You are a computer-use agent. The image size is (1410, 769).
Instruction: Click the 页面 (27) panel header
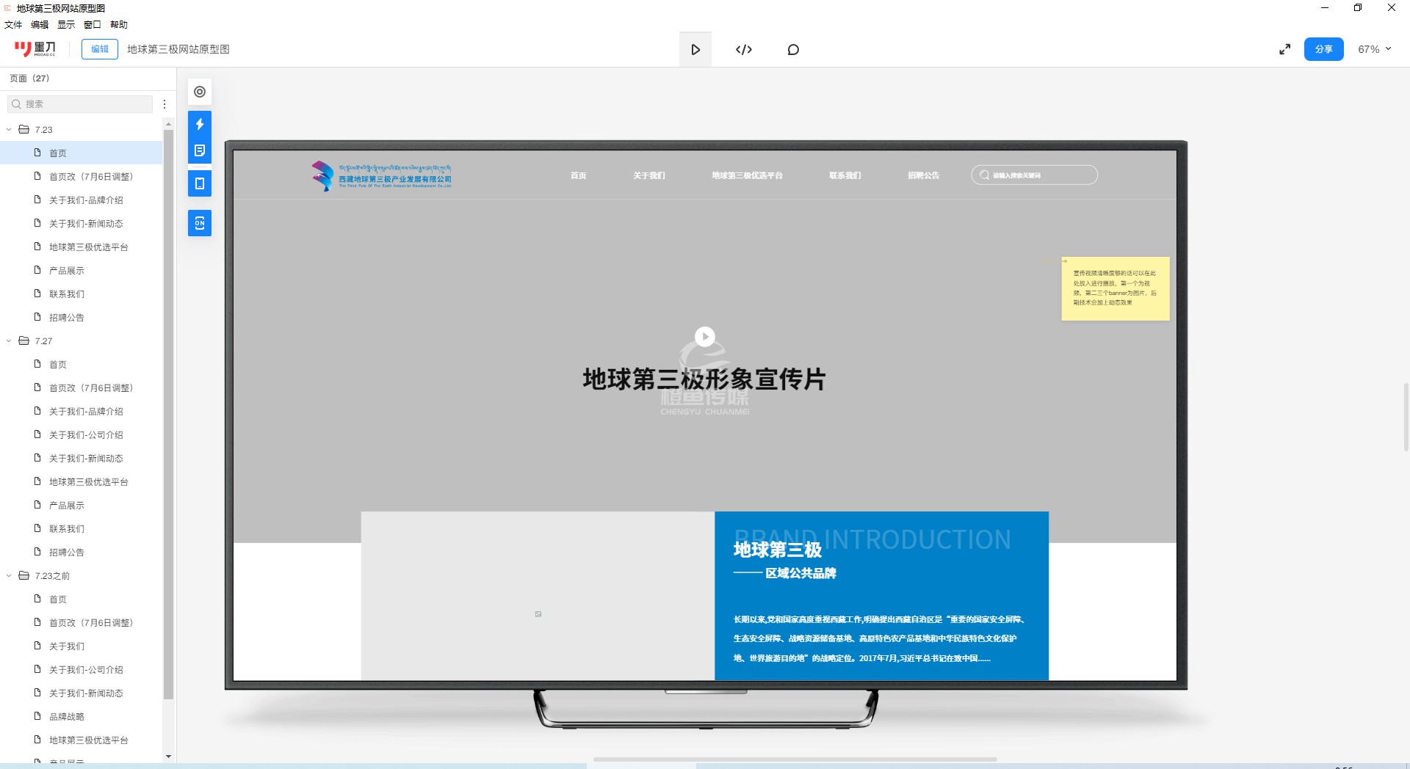29,78
